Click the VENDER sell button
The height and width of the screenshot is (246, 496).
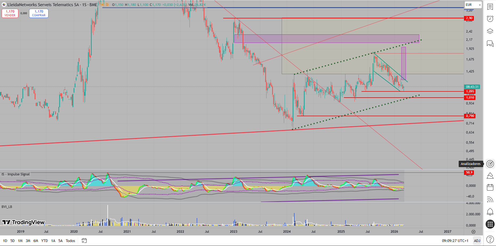[10, 13]
